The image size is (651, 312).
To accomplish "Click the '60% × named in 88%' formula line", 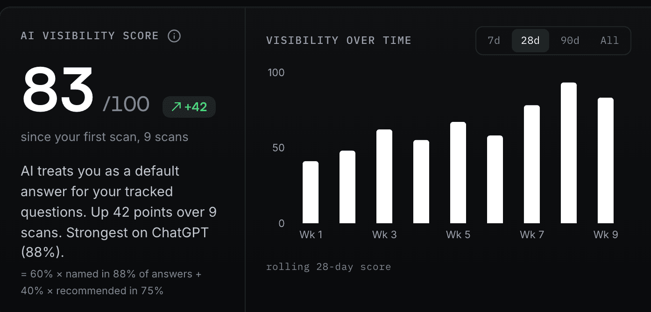I will click(x=111, y=274).
